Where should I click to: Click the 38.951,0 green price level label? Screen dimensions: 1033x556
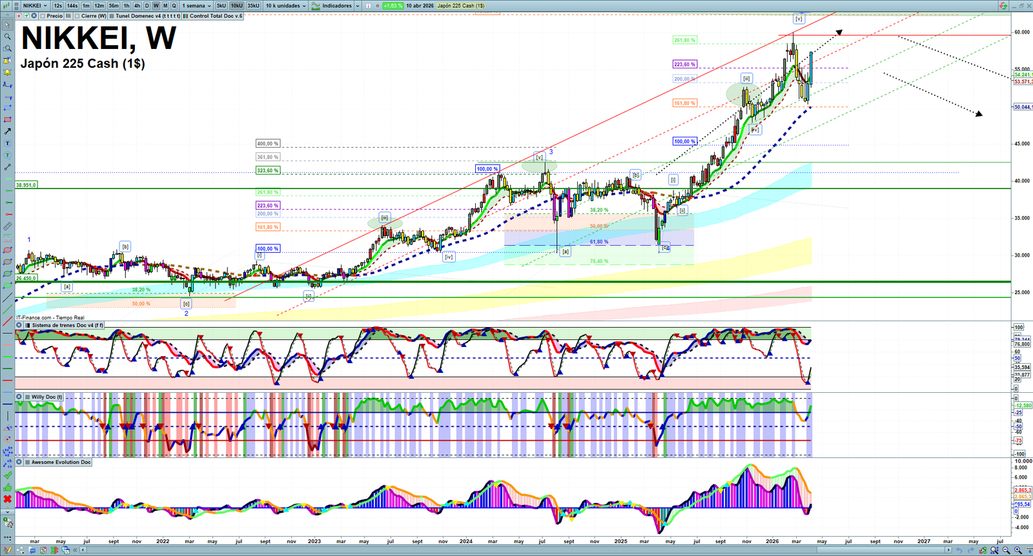coord(26,185)
